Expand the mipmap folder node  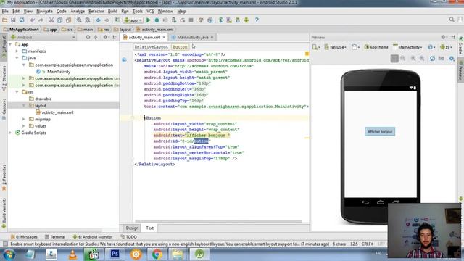(x=24, y=119)
